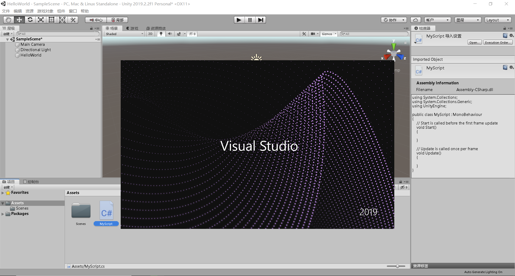Click the red X axis of the gizmo

pyautogui.click(x=387, y=57)
